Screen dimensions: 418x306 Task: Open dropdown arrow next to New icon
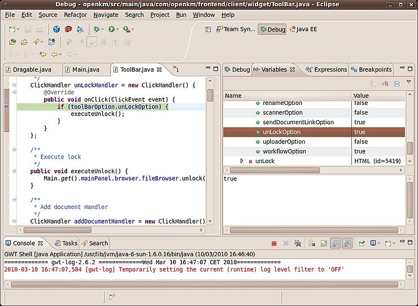coord(18,29)
